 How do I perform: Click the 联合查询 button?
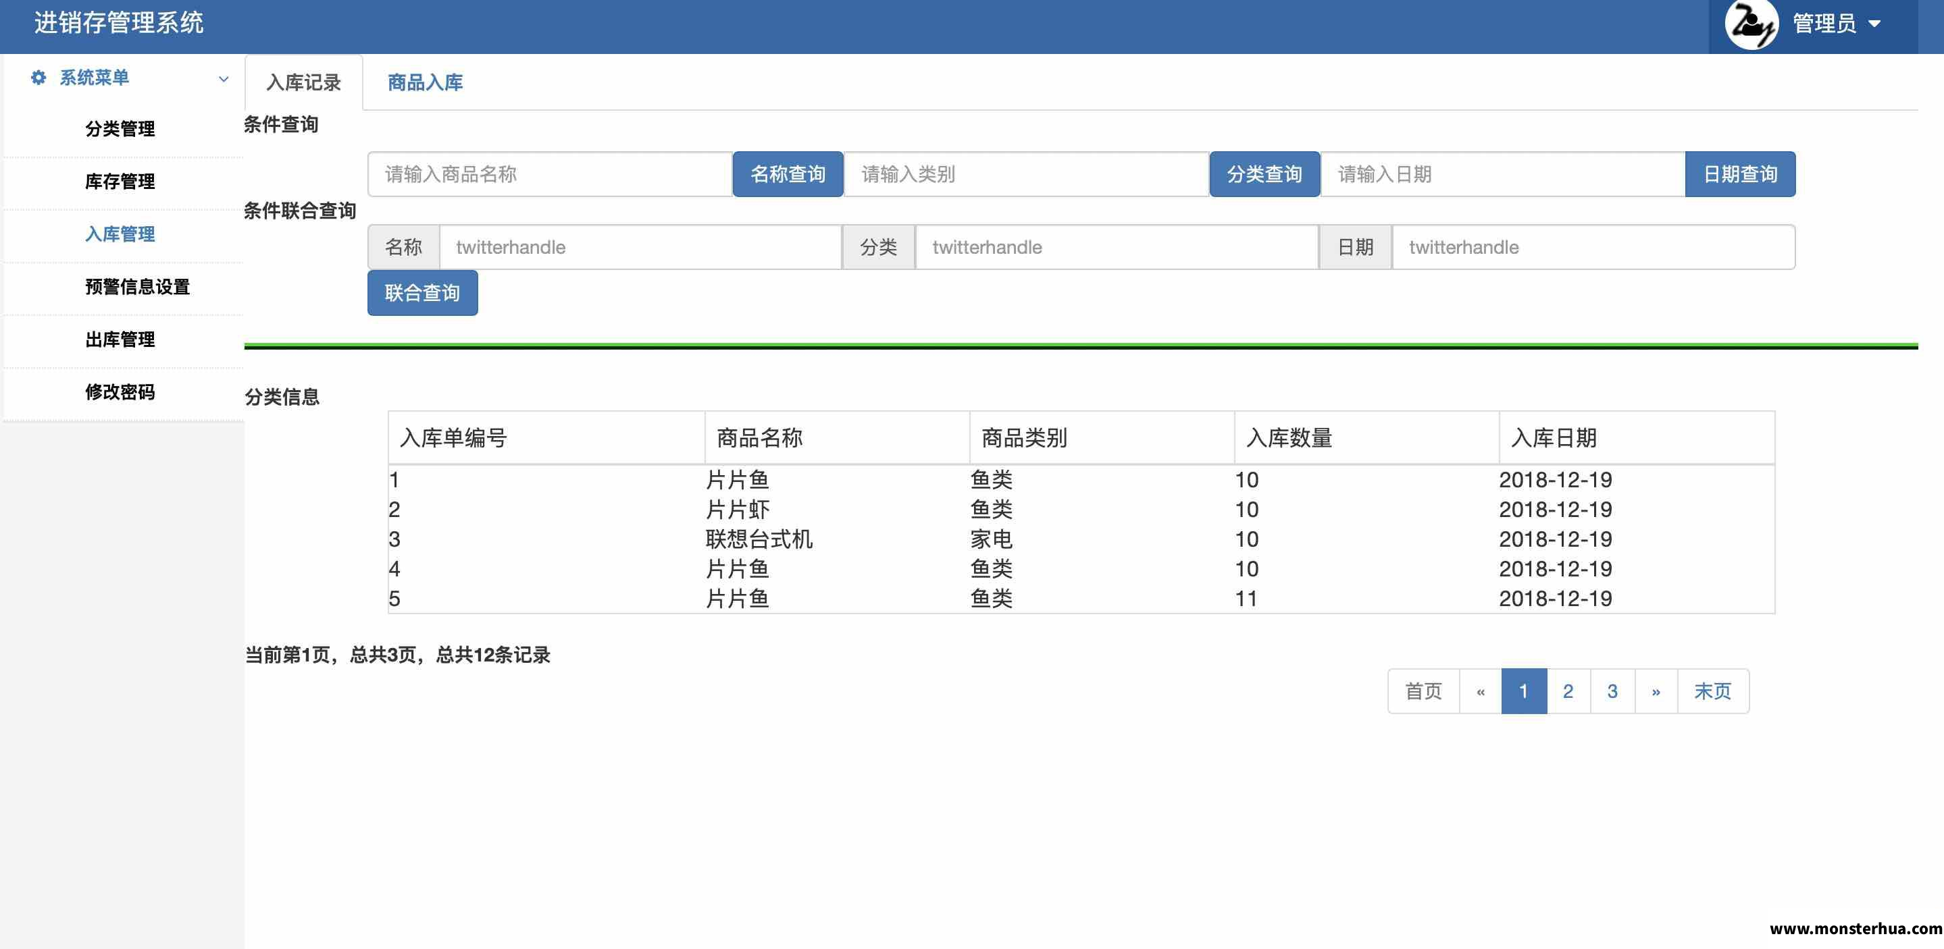point(423,293)
